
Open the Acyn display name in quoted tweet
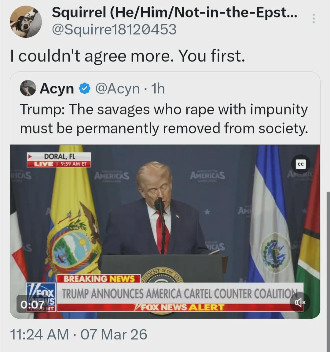57,89
